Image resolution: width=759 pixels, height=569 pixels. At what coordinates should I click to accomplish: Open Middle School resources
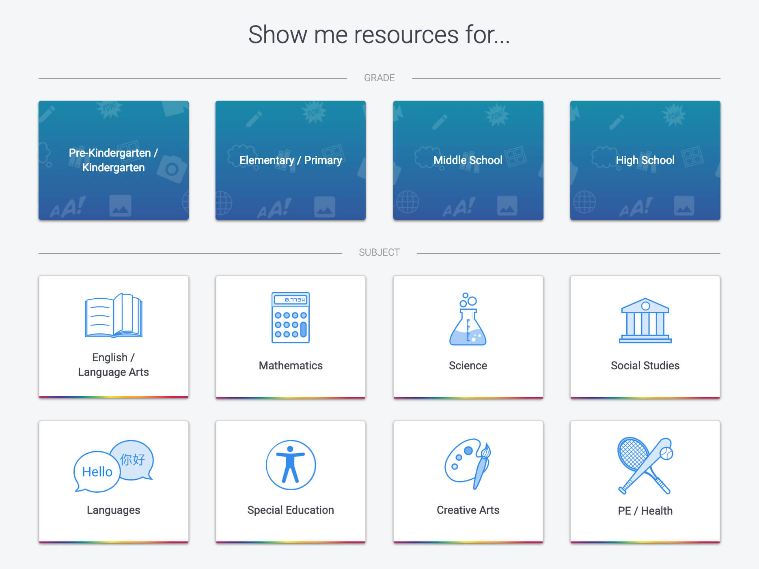(468, 160)
